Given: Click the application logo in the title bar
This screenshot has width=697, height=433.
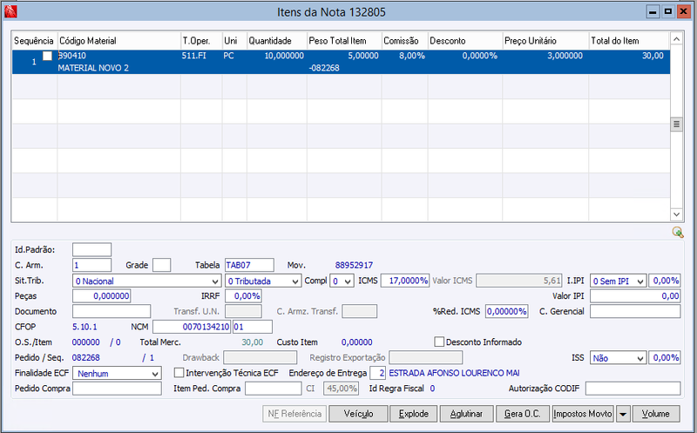Looking at the screenshot, I should (10, 11).
